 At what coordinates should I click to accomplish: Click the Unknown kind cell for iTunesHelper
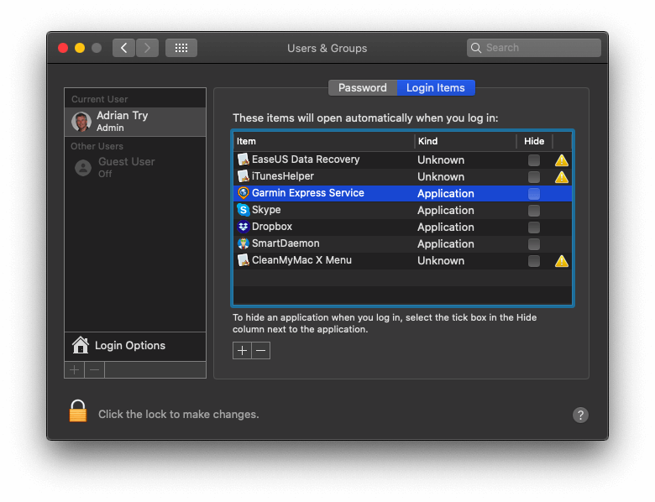[x=441, y=177]
